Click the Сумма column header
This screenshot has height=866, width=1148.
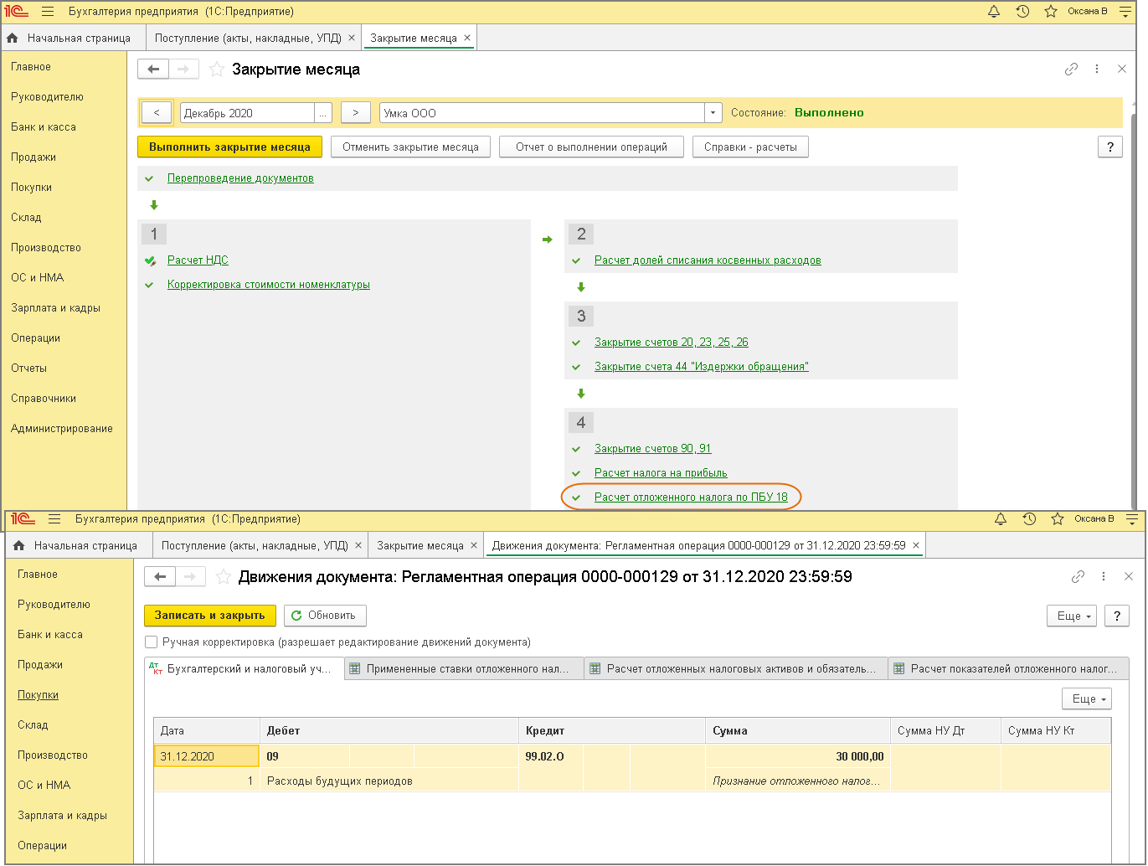click(797, 731)
